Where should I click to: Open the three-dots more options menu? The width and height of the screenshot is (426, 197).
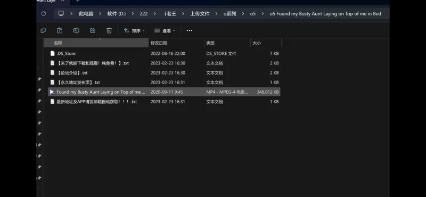coord(190,30)
